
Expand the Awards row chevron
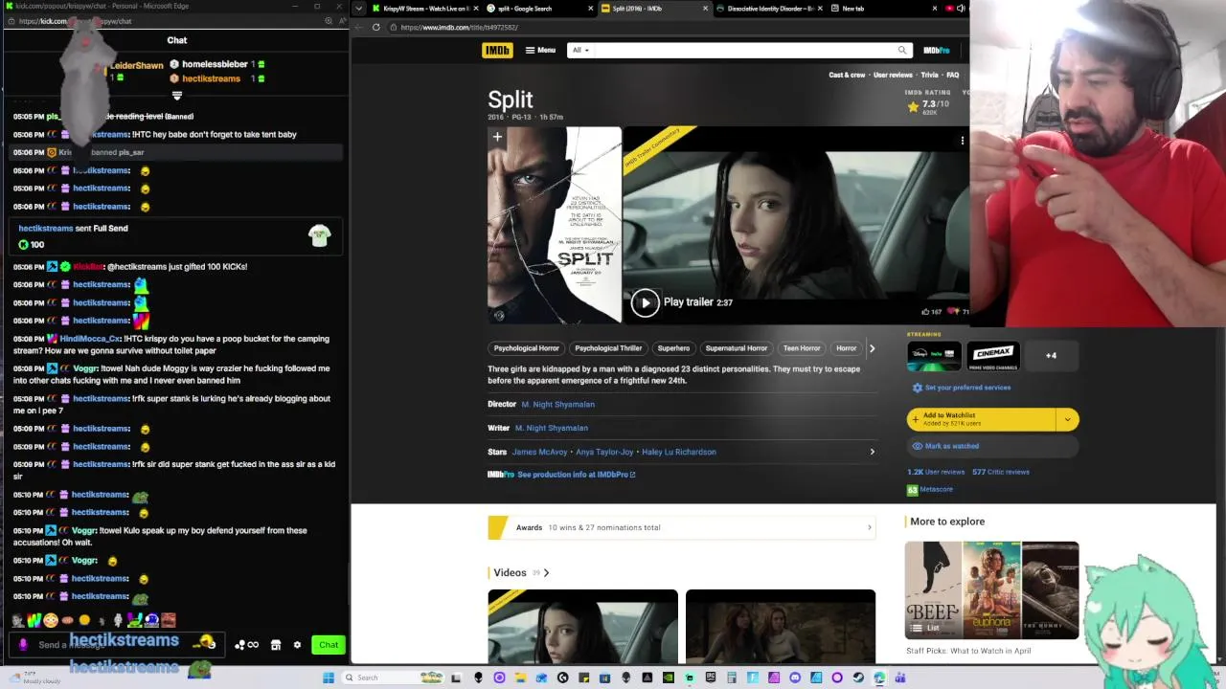[869, 527]
